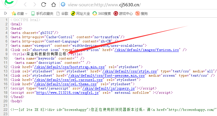Click the Cache-Control meta line
The width and height of the screenshot is (217, 116).
[x=68, y=37]
